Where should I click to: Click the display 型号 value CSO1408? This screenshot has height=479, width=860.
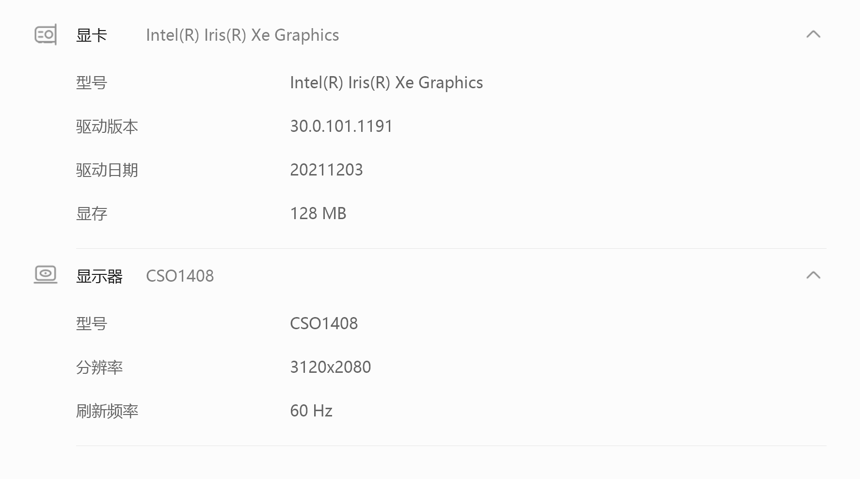point(324,324)
